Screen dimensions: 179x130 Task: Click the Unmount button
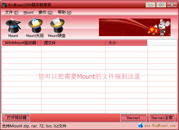click(x=133, y=118)
